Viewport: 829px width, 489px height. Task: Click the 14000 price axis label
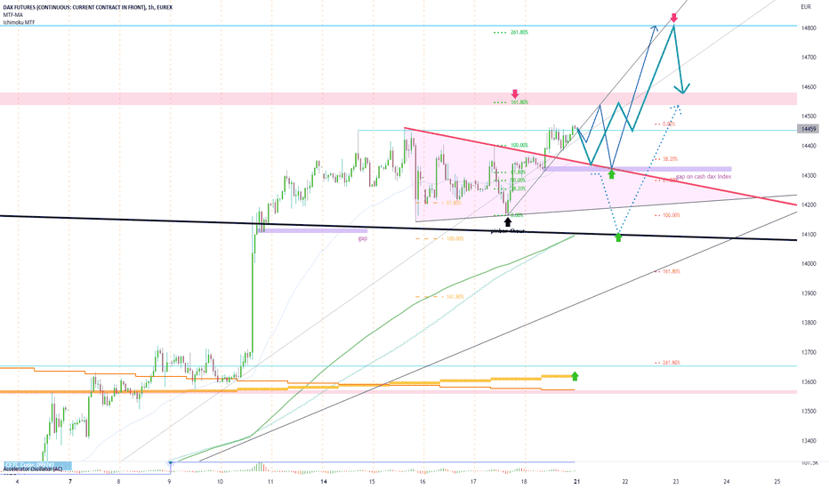809,264
